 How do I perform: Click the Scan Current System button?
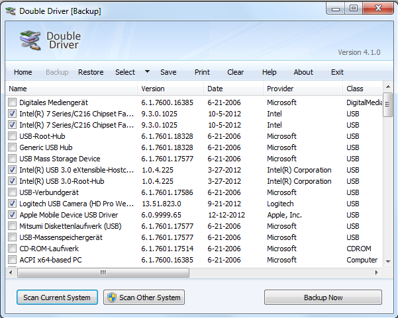click(57, 298)
